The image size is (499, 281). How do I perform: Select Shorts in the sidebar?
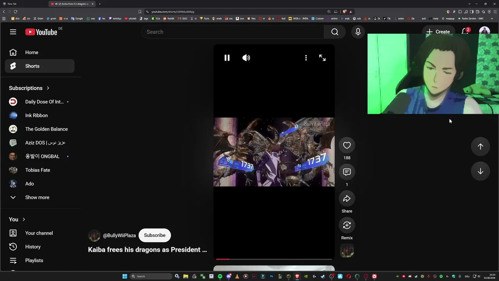point(40,66)
